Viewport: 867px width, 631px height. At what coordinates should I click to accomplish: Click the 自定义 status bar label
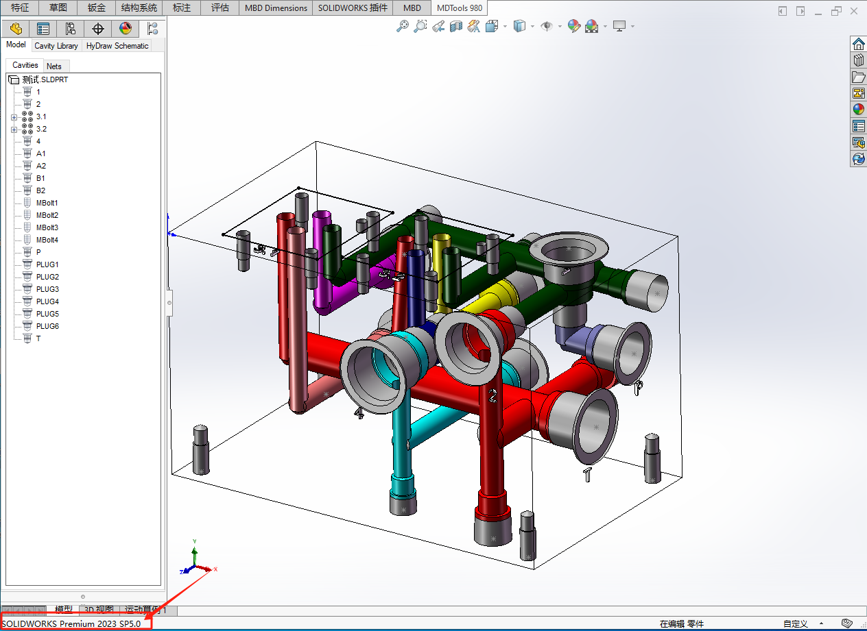(795, 623)
